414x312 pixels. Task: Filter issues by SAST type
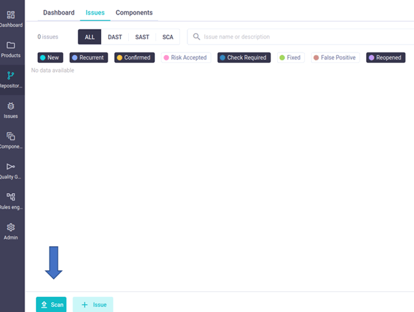pos(142,37)
